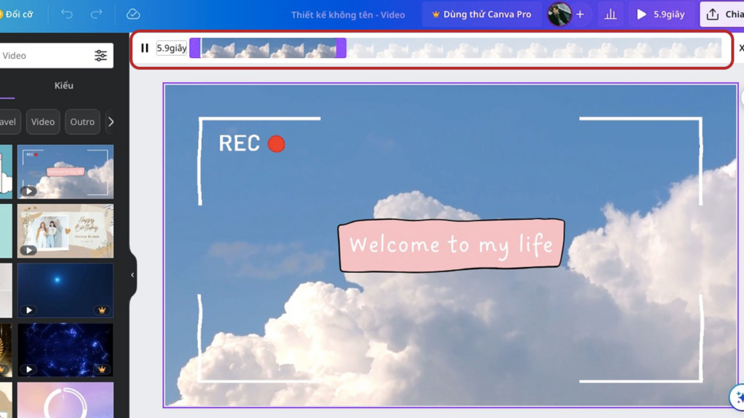This screenshot has height=418, width=744.
Task: Click the magic assistant sparkle icon
Action: pos(737,397)
